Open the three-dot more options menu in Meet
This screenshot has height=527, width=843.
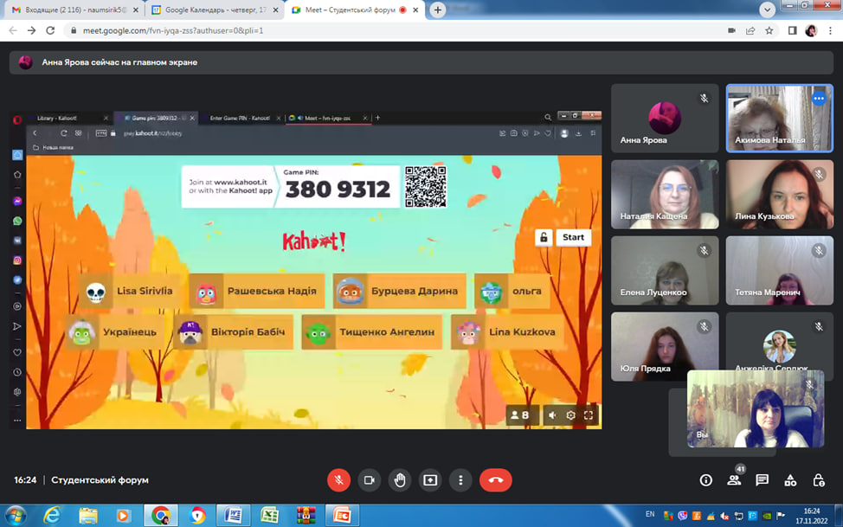click(x=460, y=479)
